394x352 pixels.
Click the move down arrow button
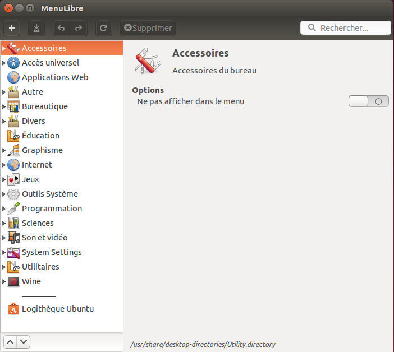(x=24, y=342)
